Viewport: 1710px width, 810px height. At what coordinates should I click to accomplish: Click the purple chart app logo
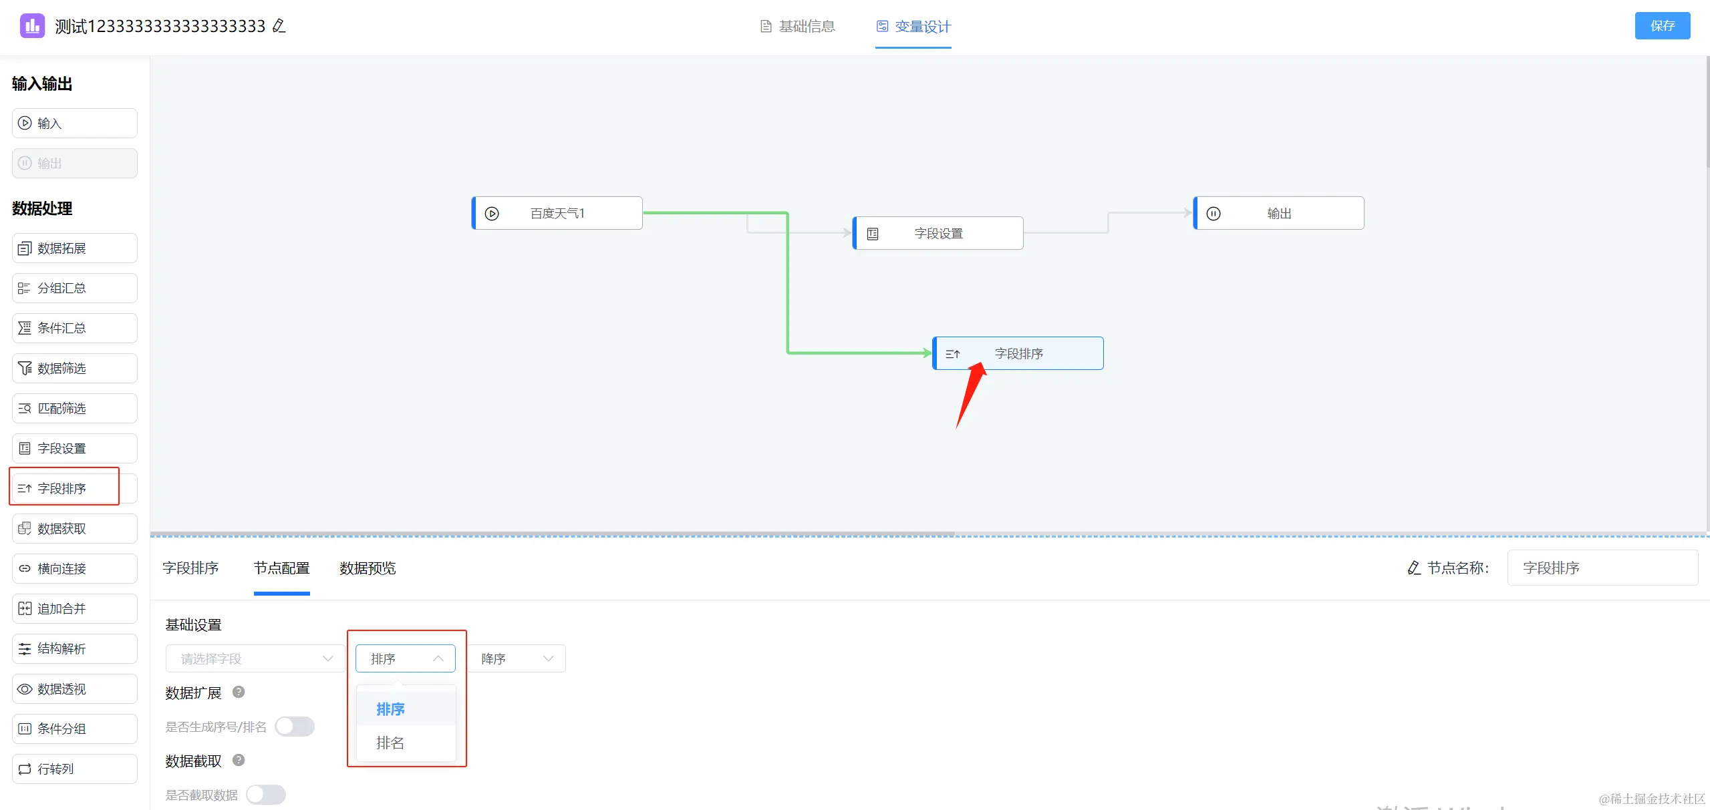click(31, 26)
